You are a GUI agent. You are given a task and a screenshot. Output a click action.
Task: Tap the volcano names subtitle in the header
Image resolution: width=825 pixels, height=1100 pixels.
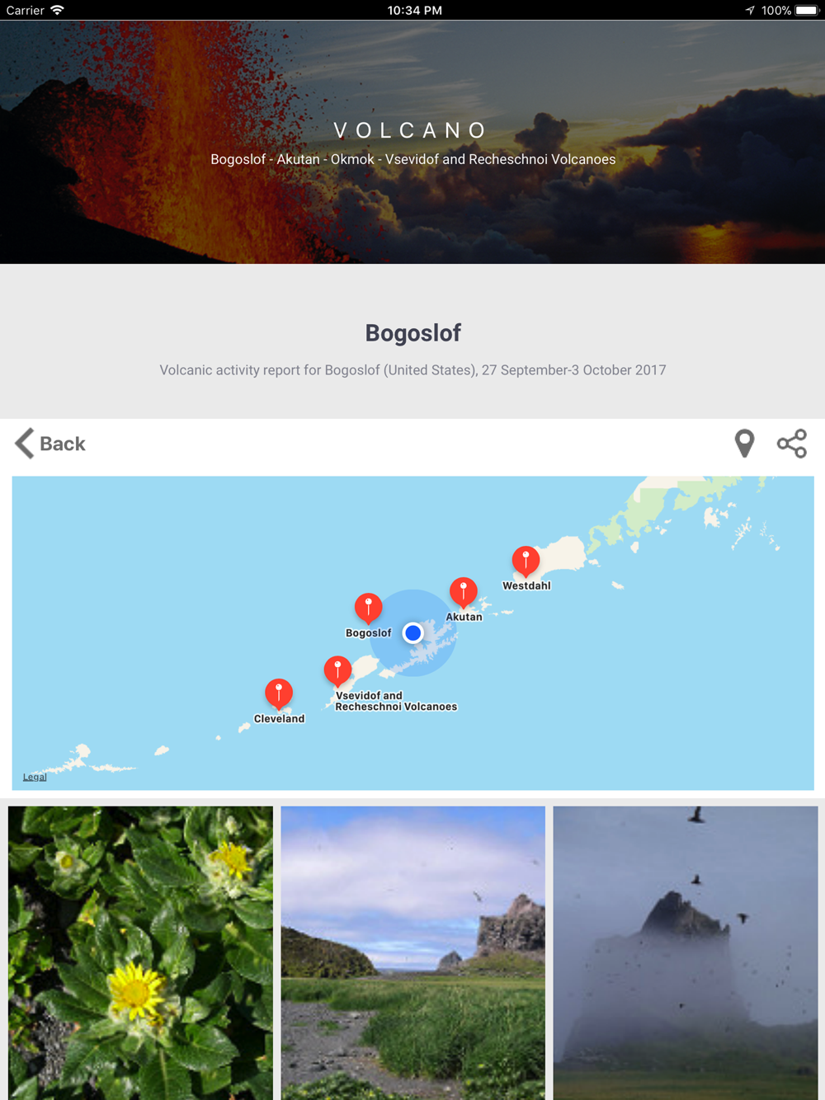coord(412,159)
